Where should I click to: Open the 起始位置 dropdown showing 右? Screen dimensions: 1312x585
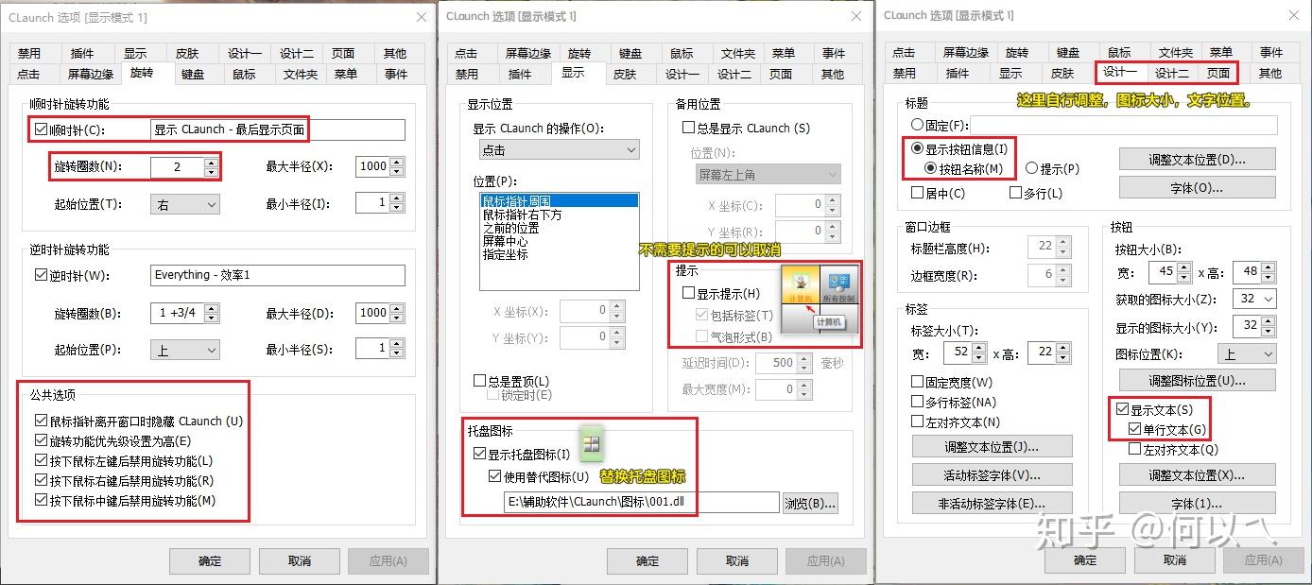point(184,204)
